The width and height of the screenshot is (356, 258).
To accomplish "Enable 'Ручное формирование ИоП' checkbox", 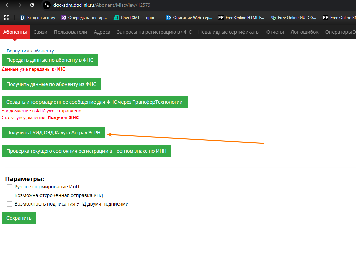I will (x=9, y=187).
